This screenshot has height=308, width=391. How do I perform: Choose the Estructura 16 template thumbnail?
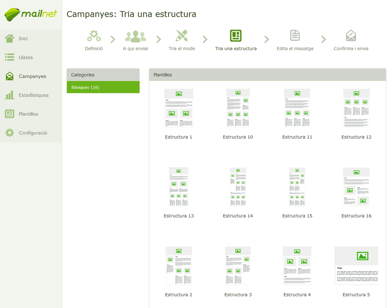[356, 187]
